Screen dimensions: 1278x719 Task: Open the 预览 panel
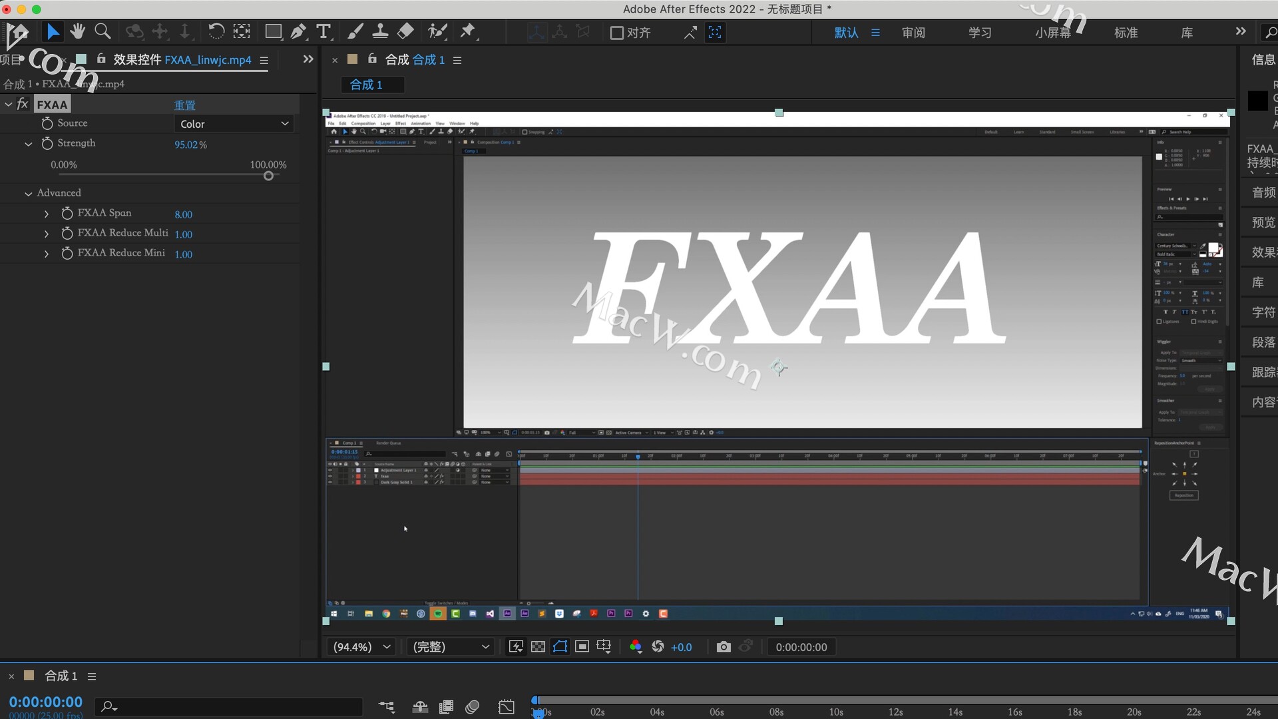click(1263, 222)
